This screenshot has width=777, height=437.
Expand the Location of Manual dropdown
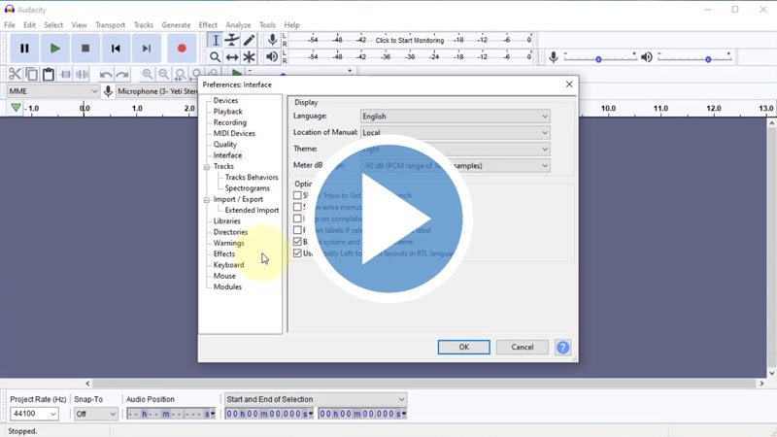[455, 133]
